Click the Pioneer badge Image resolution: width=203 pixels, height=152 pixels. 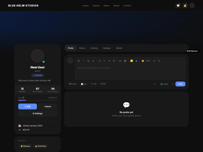point(26,146)
